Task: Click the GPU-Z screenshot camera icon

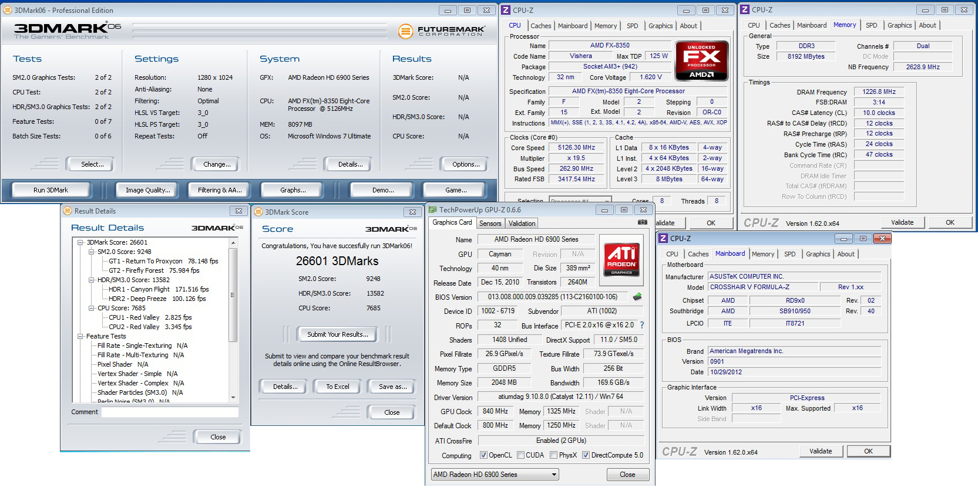Action: (643, 222)
